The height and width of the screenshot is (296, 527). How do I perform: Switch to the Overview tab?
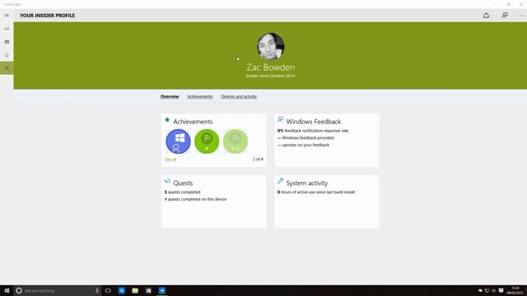(x=170, y=96)
